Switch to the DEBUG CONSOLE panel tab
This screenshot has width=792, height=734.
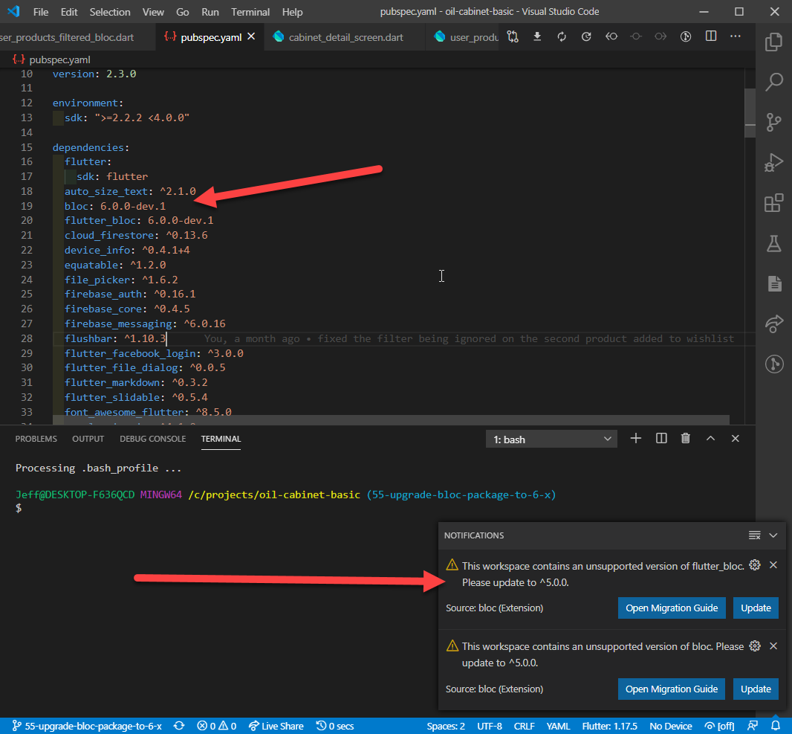pyautogui.click(x=152, y=439)
